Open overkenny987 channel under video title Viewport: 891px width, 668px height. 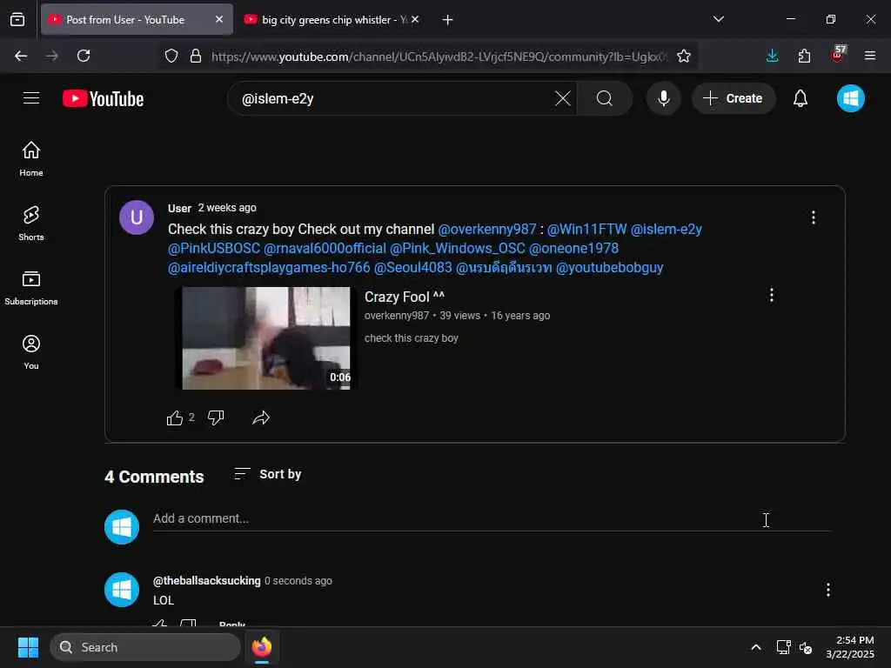[x=397, y=315]
